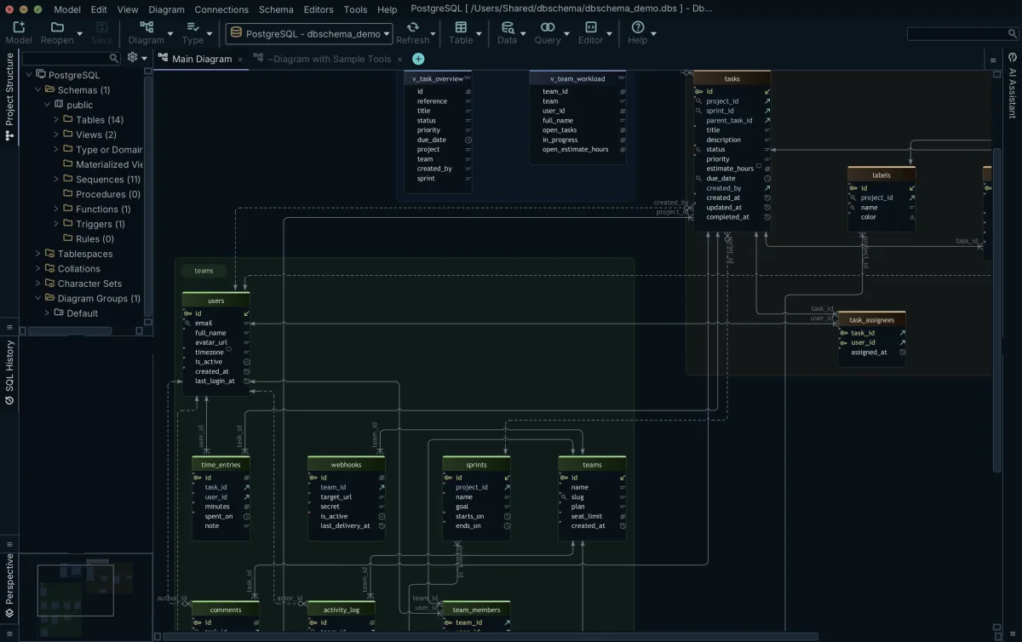This screenshot has width=1022, height=642.
Task: Select the sprints table header
Action: click(x=476, y=465)
